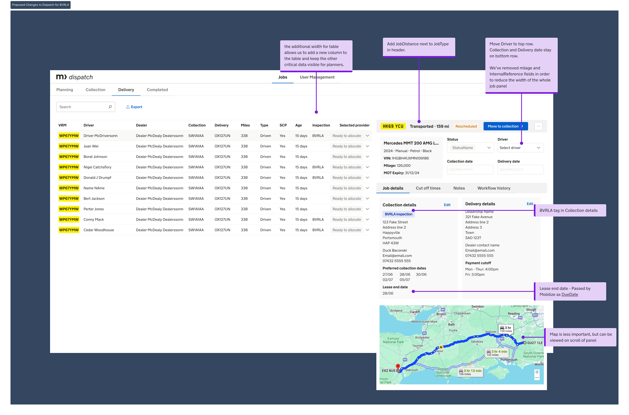The width and height of the screenshot is (629, 415).
Task: Click the HK69 YCU registration plate
Action: (x=393, y=126)
